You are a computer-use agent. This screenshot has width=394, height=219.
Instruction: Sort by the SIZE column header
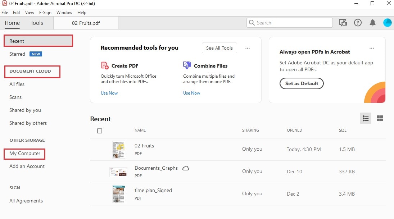[x=343, y=130]
